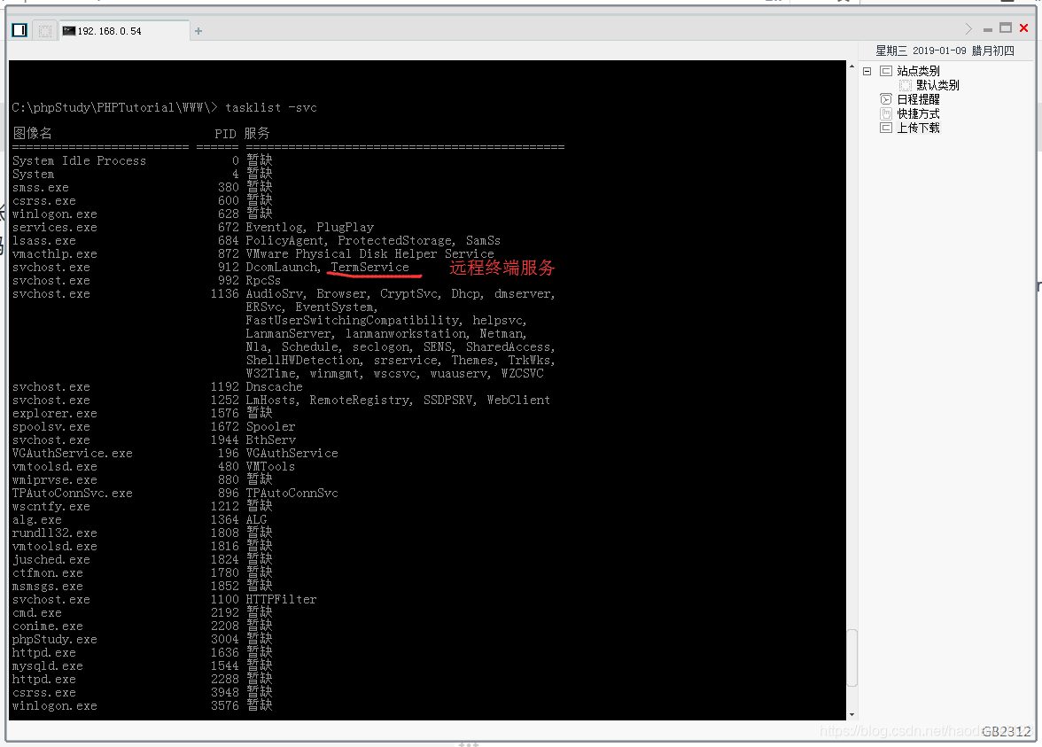This screenshot has width=1042, height=747.
Task: Click the alg.exe process name
Action: point(36,519)
